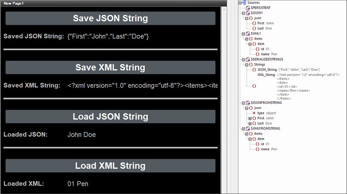Collapse the items node under $XML1
The height and width of the screenshot is (194, 347).
pos(246,39)
